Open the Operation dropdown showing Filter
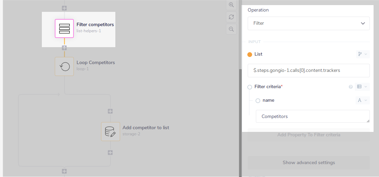This screenshot has width=379, height=177. pyautogui.click(x=309, y=23)
